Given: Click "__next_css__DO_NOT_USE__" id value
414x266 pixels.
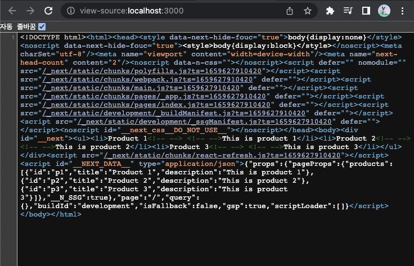Looking at the screenshot, I should point(174,130).
